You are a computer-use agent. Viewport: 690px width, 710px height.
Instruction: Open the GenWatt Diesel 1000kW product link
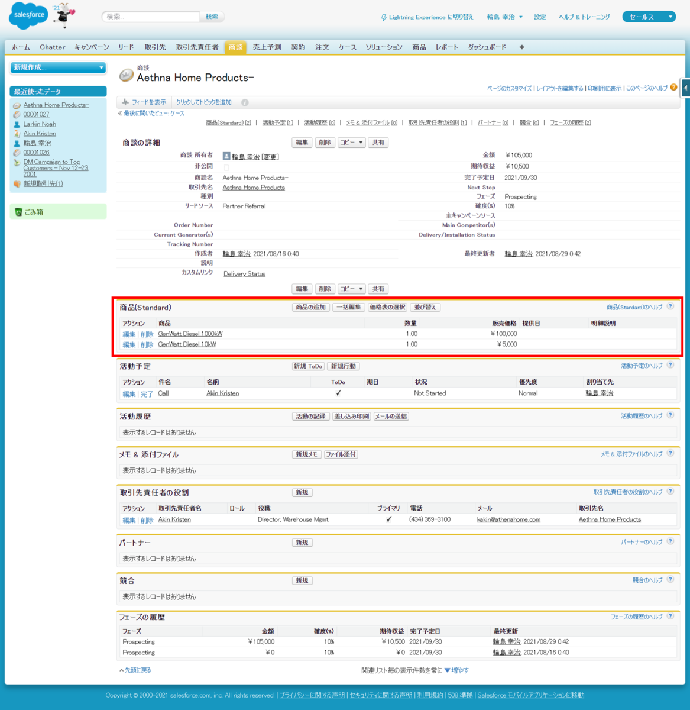[x=190, y=334]
